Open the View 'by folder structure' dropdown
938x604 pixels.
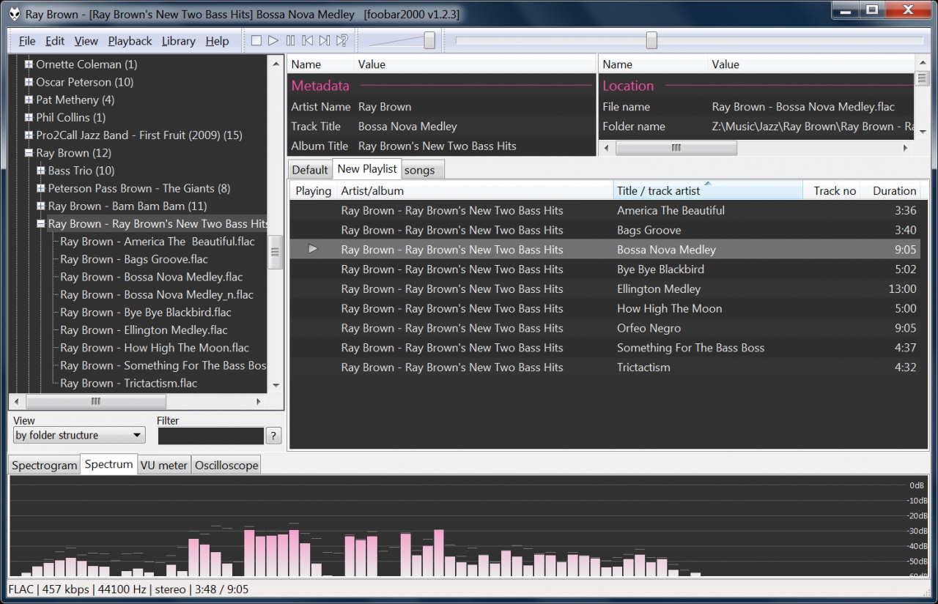(x=78, y=436)
